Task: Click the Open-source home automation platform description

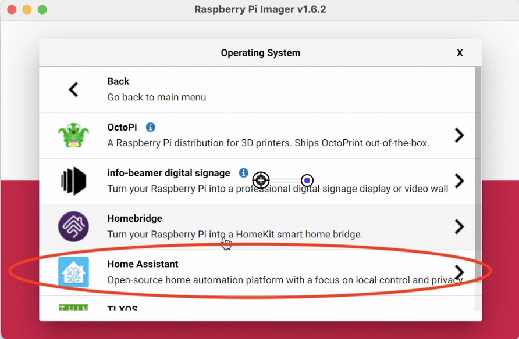Action: click(285, 280)
